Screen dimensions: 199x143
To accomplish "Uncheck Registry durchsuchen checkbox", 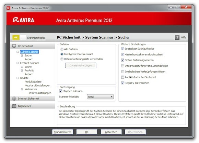I will (x=122, y=83).
